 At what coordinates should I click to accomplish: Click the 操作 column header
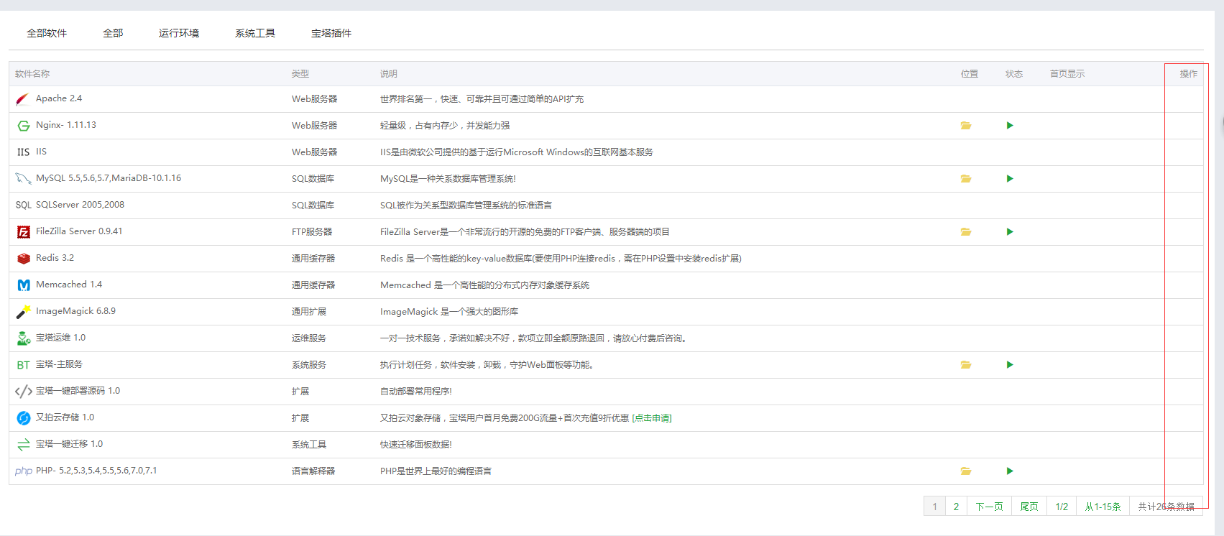click(1189, 74)
